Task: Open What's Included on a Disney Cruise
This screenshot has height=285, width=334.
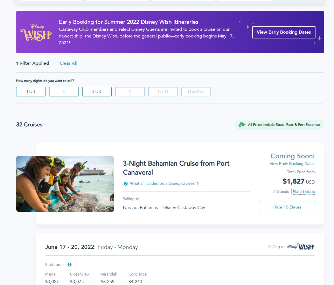Action: tap(162, 183)
